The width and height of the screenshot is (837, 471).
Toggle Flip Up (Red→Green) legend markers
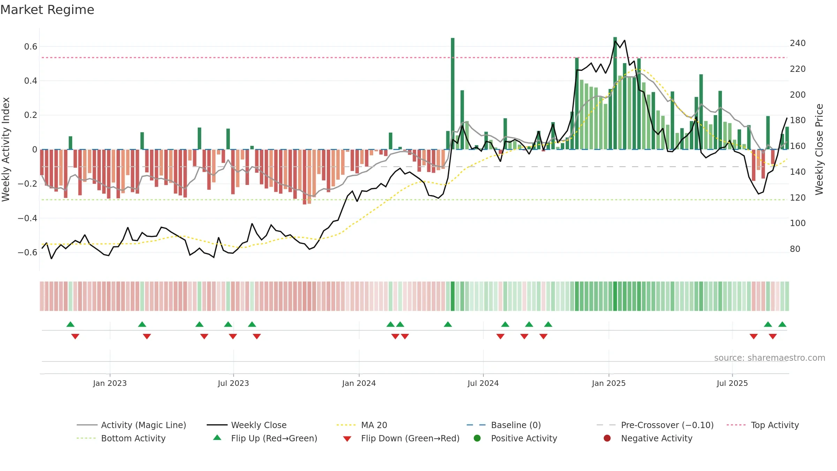(265, 438)
